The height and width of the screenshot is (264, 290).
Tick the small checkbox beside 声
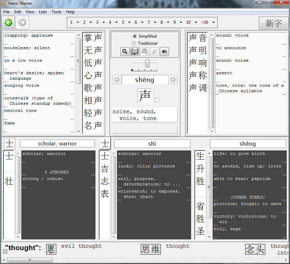point(157,100)
